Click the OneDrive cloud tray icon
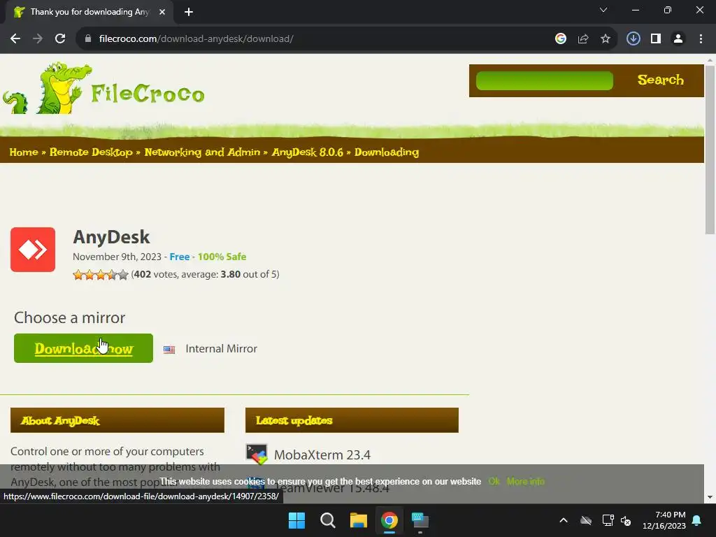 (586, 520)
